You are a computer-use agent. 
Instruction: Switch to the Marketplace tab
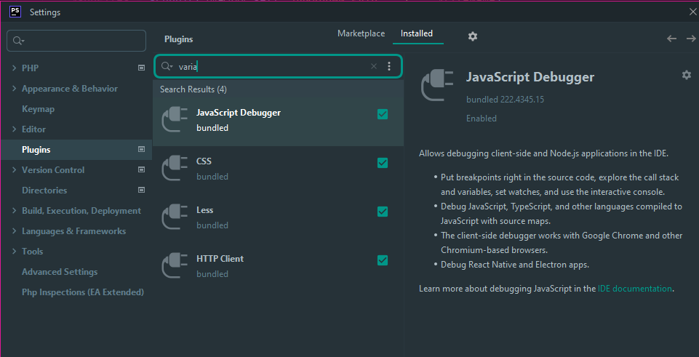coord(361,33)
